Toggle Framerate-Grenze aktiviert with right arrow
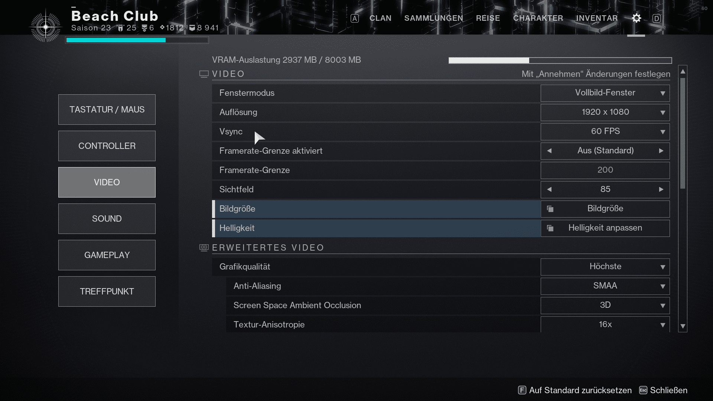The width and height of the screenshot is (713, 401). pos(661,151)
